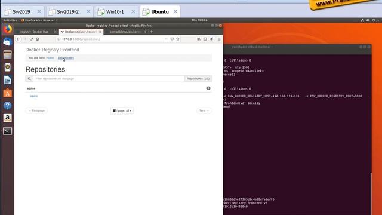Close the registry - Docker Hub browser tab
The height and width of the screenshot is (215, 382).
[55, 32]
